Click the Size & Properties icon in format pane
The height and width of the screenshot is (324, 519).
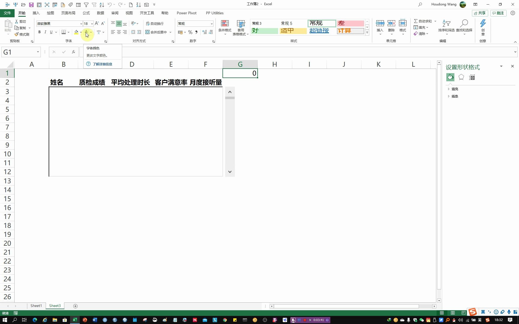point(472,77)
